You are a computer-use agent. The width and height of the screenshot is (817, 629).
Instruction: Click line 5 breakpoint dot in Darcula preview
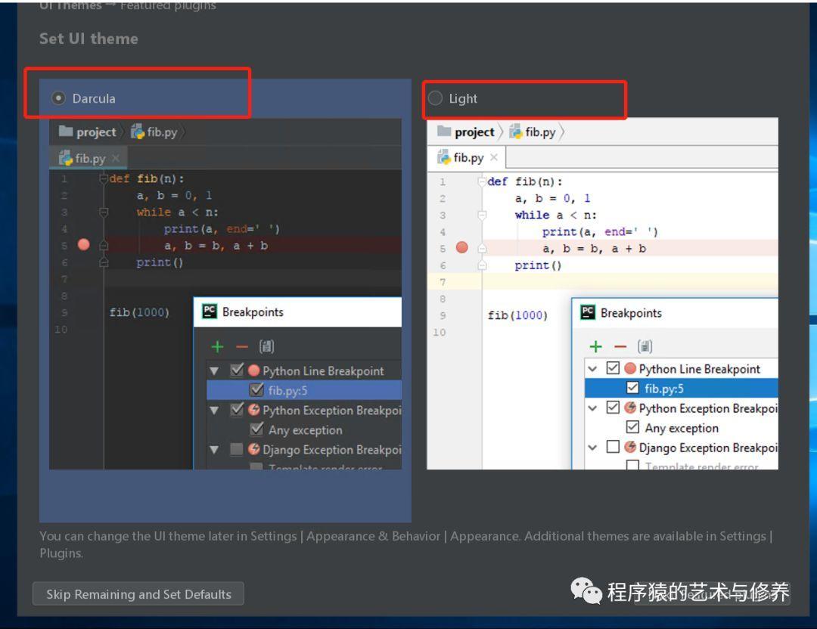tap(83, 245)
